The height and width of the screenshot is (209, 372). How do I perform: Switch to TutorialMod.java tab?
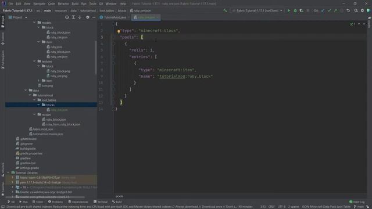[115, 17]
